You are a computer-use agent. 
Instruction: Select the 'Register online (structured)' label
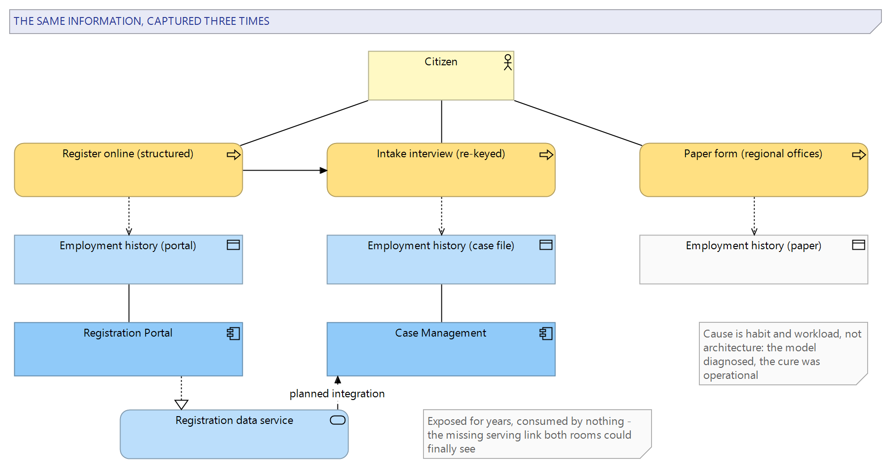pos(128,154)
